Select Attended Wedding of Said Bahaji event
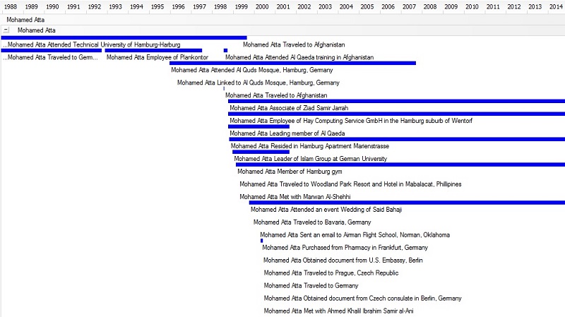 (326, 209)
